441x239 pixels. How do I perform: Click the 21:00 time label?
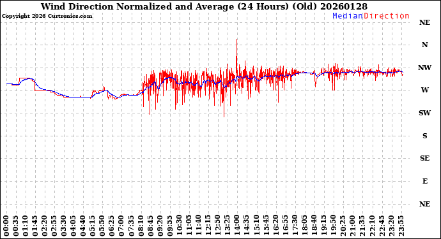[353, 226]
